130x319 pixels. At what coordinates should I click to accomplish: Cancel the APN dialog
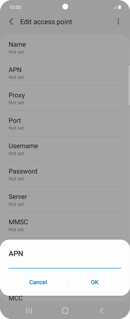pyautogui.click(x=38, y=282)
